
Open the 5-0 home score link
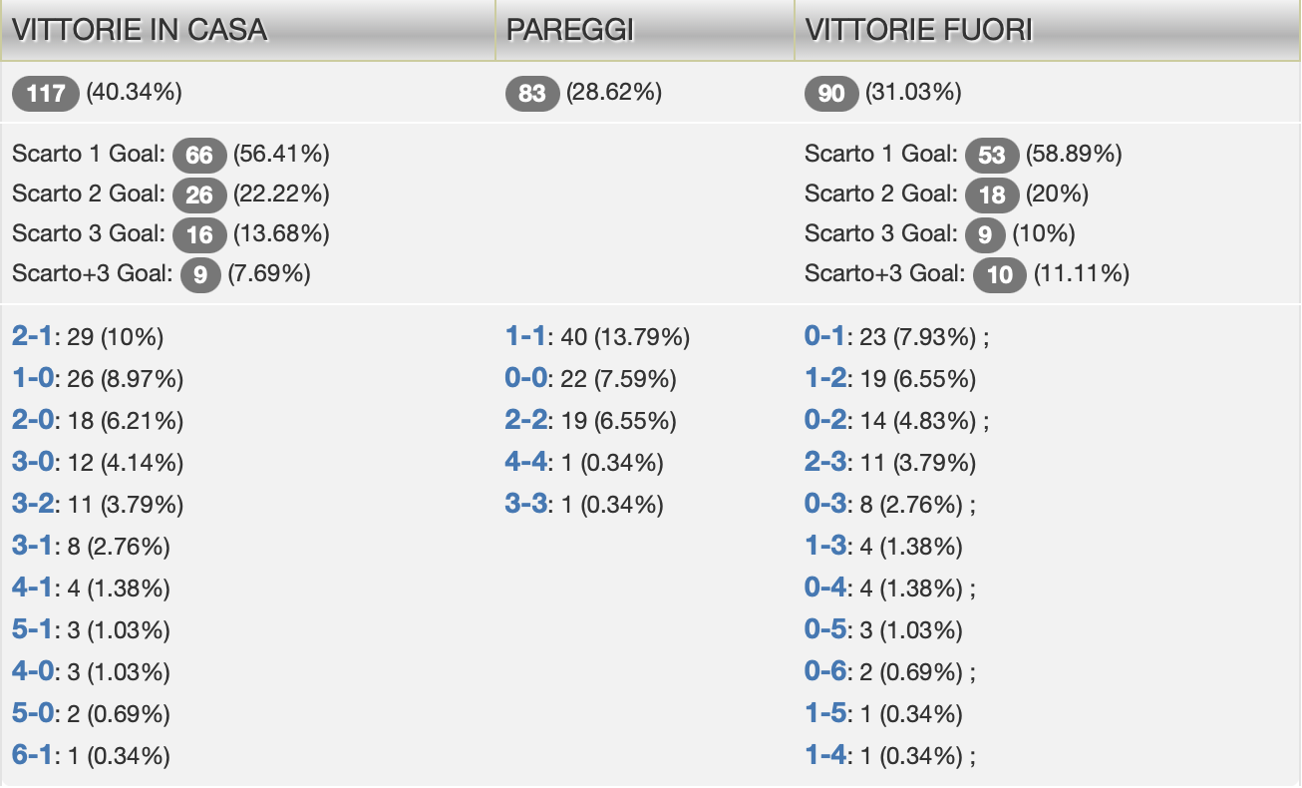click(x=32, y=714)
